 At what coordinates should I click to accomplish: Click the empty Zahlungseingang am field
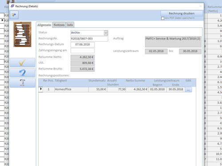point(83,50)
